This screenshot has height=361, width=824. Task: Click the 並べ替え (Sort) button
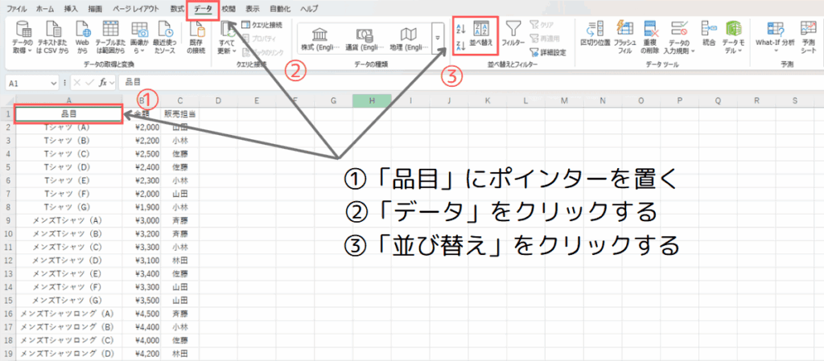pyautogui.click(x=481, y=35)
